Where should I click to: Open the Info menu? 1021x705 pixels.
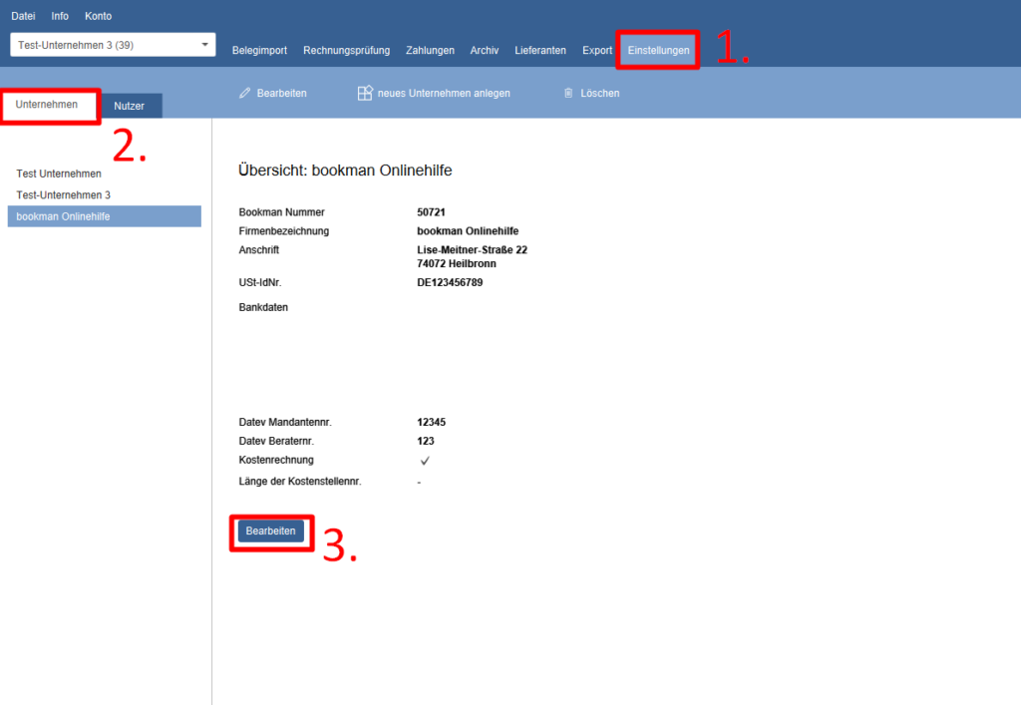pos(60,16)
